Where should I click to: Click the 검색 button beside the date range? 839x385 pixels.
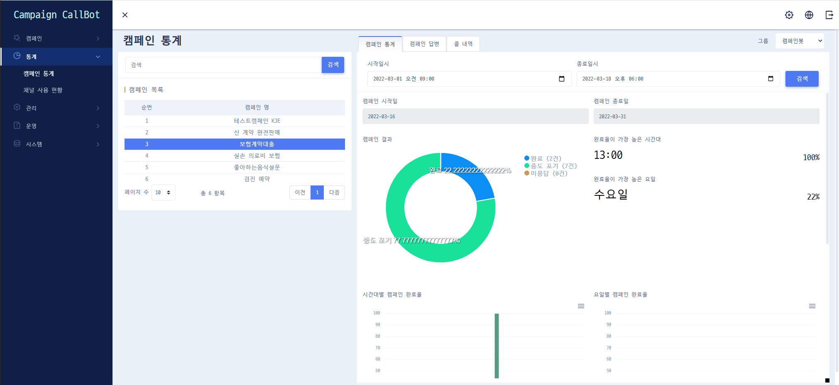pos(802,79)
